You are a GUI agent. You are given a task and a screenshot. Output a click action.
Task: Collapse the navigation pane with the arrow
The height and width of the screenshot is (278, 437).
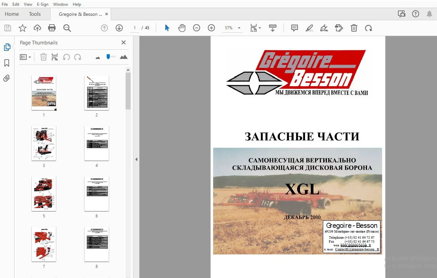tap(136, 159)
